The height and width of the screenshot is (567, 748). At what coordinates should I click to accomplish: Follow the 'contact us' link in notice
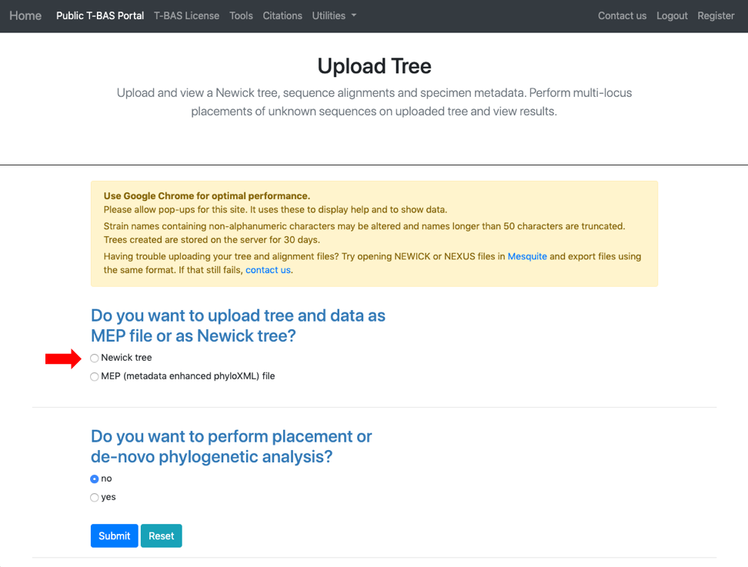(268, 270)
